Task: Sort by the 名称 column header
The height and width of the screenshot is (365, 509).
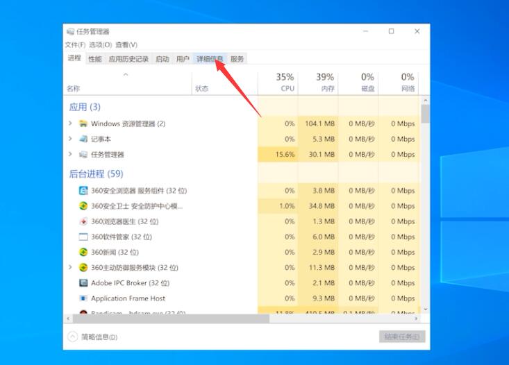Action: pos(74,89)
